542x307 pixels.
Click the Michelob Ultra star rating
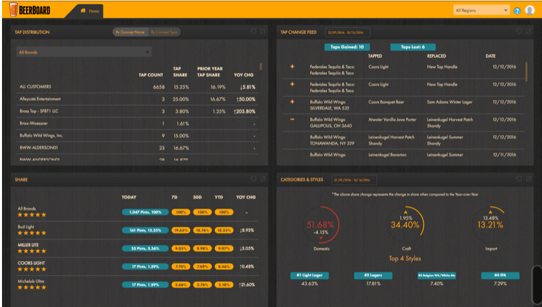pyautogui.click(x=32, y=287)
